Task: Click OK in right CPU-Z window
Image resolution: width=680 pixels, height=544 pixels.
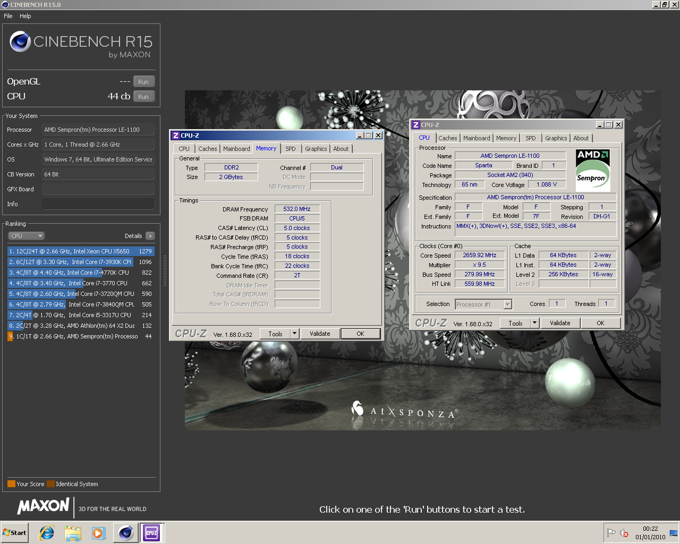Action: tap(600, 323)
